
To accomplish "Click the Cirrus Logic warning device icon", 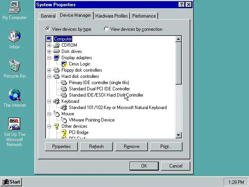I will click(x=64, y=64).
